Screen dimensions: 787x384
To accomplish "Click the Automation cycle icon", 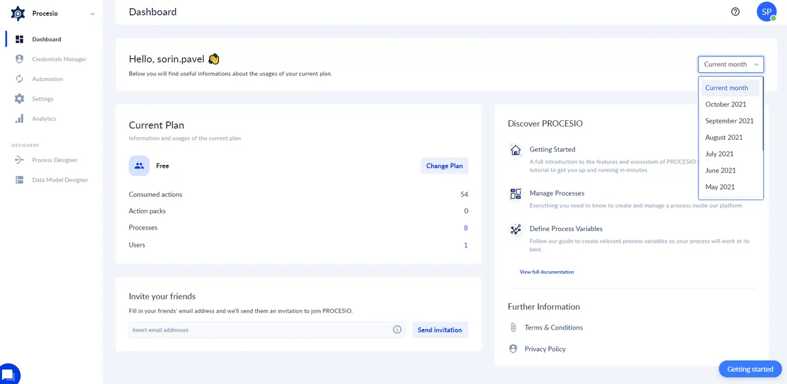I will 19,79.
